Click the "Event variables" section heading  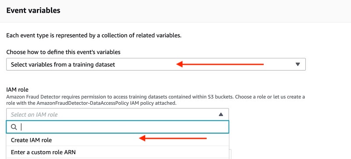point(33,11)
